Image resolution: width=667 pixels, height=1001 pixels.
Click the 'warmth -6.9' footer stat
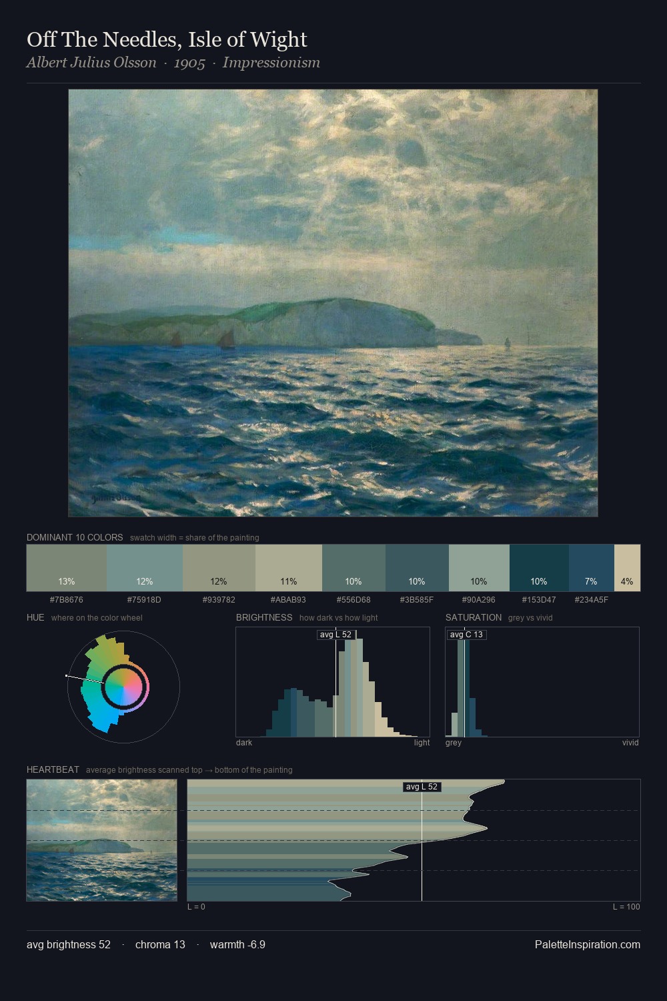[237, 944]
